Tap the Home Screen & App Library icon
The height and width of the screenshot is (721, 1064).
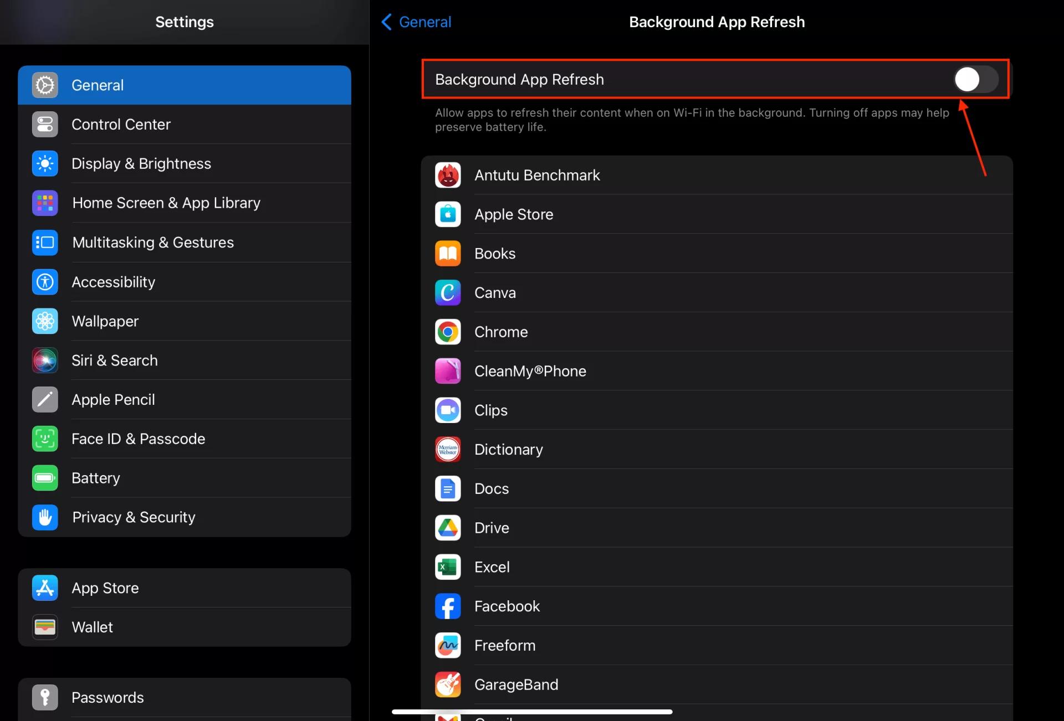click(x=45, y=203)
